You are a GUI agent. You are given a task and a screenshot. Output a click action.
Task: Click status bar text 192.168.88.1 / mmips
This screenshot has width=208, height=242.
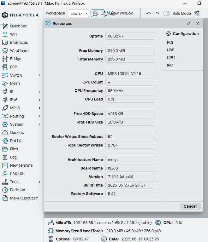click(x=92, y=222)
